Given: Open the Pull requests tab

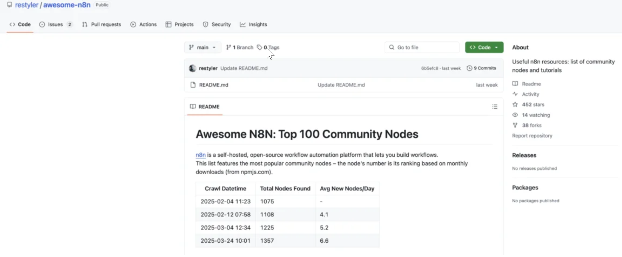Looking at the screenshot, I should point(101,24).
